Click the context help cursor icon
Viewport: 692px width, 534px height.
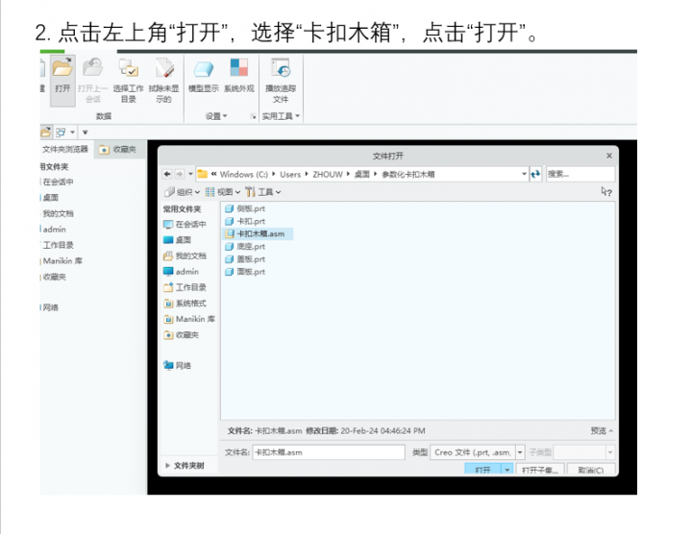click(x=605, y=191)
